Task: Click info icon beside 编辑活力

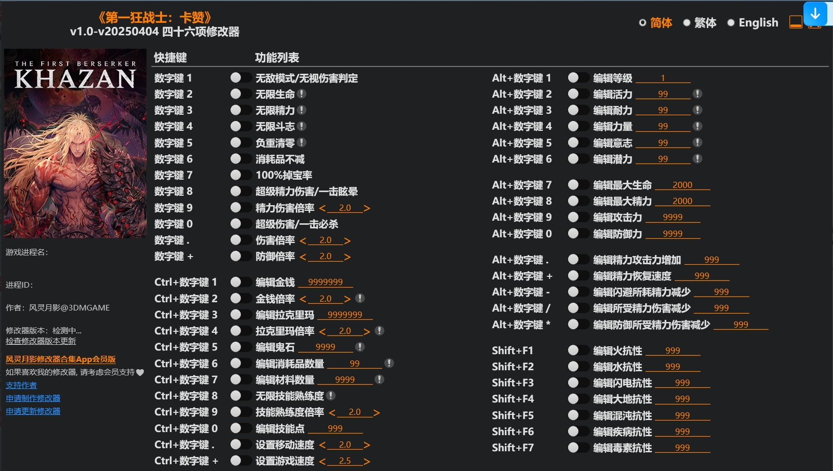Action: pos(697,94)
